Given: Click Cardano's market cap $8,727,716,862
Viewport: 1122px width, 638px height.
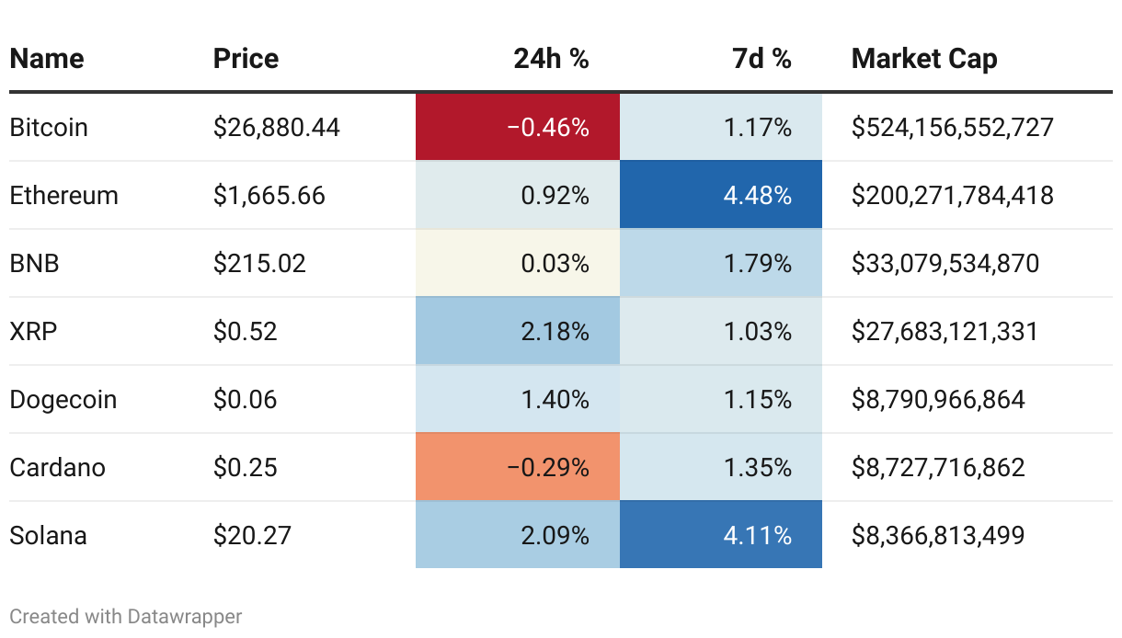Looking at the screenshot, I should pyautogui.click(x=938, y=467).
